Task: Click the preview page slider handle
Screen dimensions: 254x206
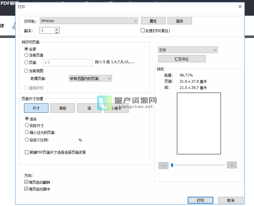Action: click(172, 165)
